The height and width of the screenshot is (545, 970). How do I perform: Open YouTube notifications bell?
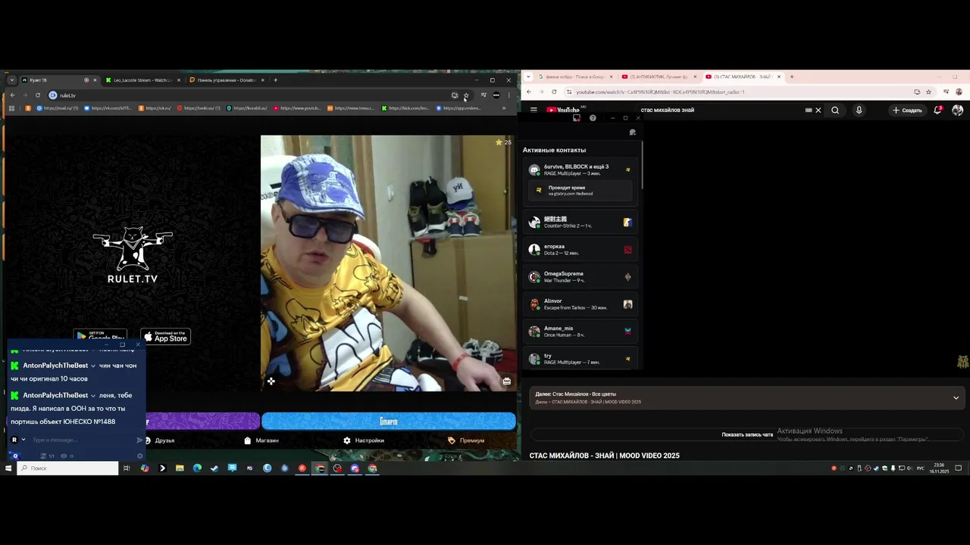tap(937, 110)
